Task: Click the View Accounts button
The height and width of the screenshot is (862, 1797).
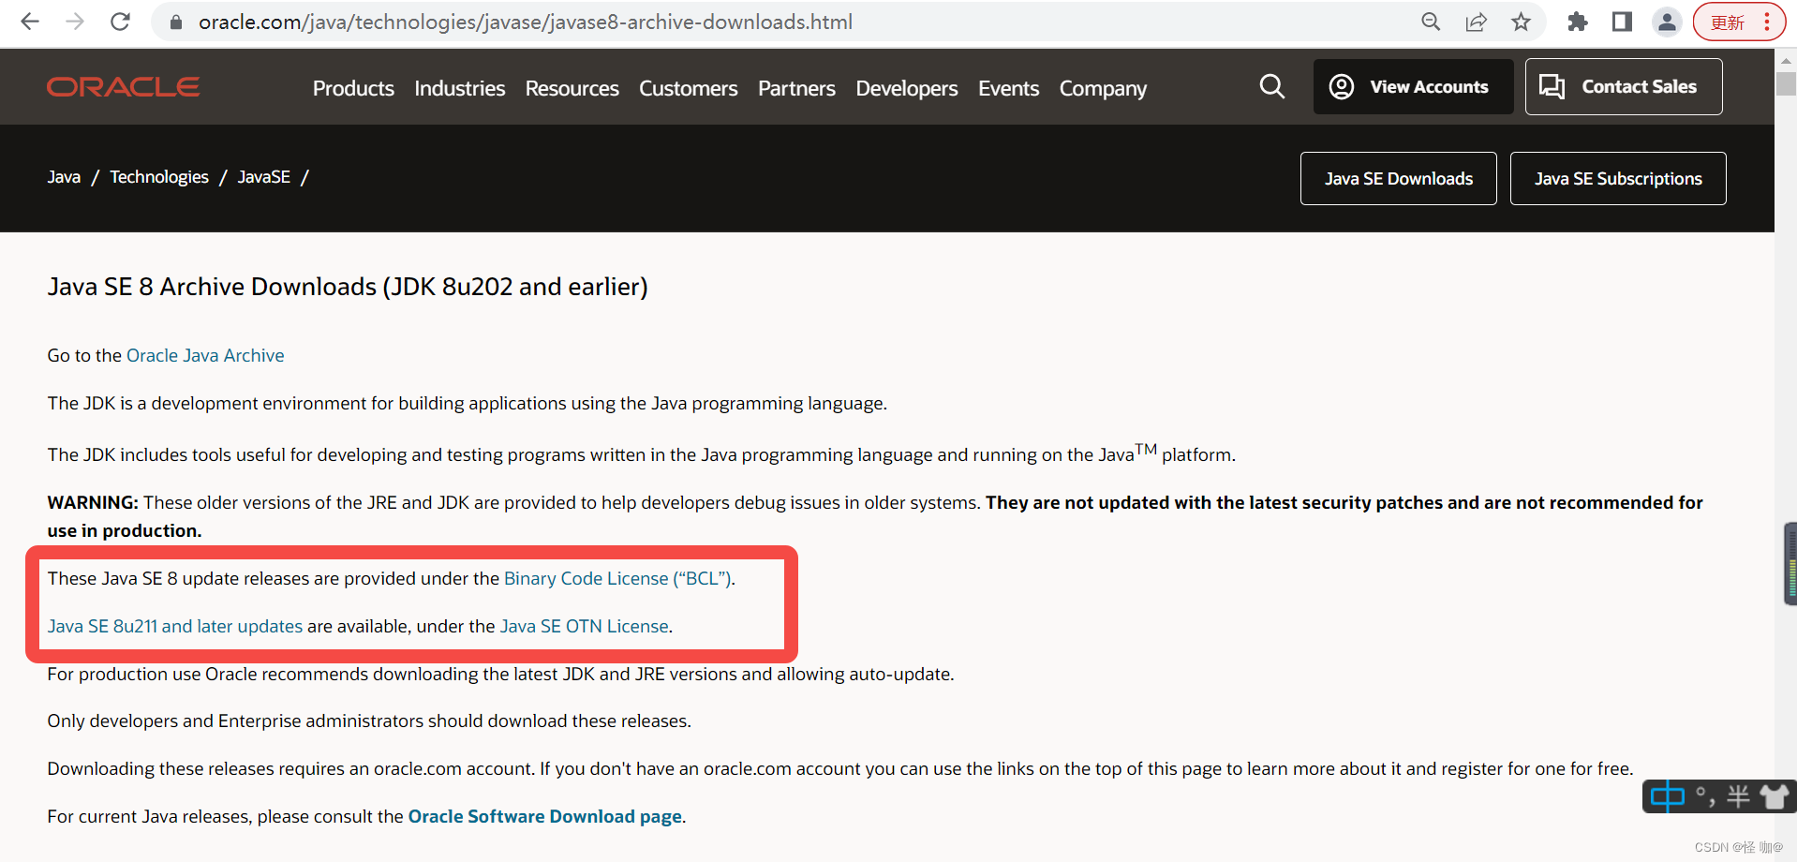Action: pos(1413,87)
